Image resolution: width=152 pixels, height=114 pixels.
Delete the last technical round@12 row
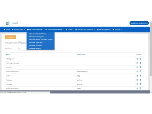[140, 88]
